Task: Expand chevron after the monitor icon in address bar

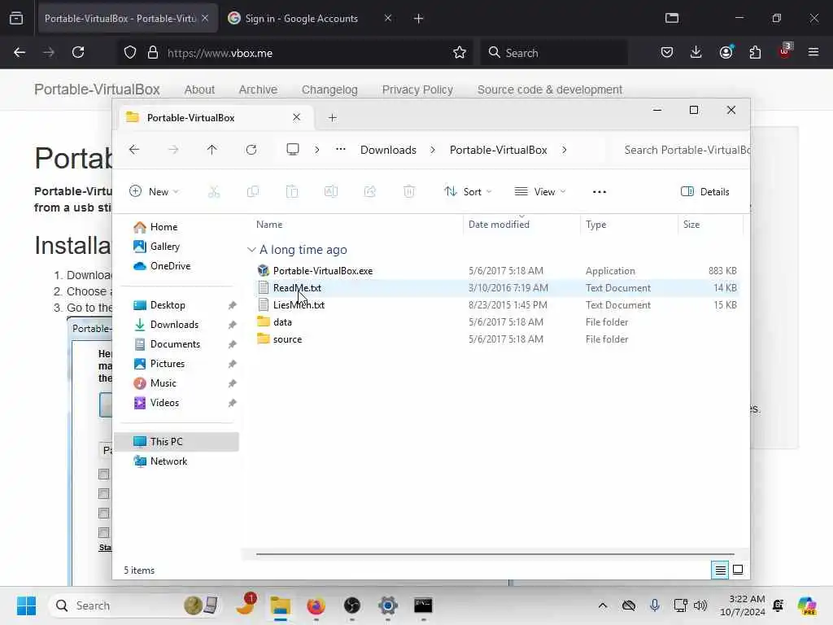Action: point(317,150)
